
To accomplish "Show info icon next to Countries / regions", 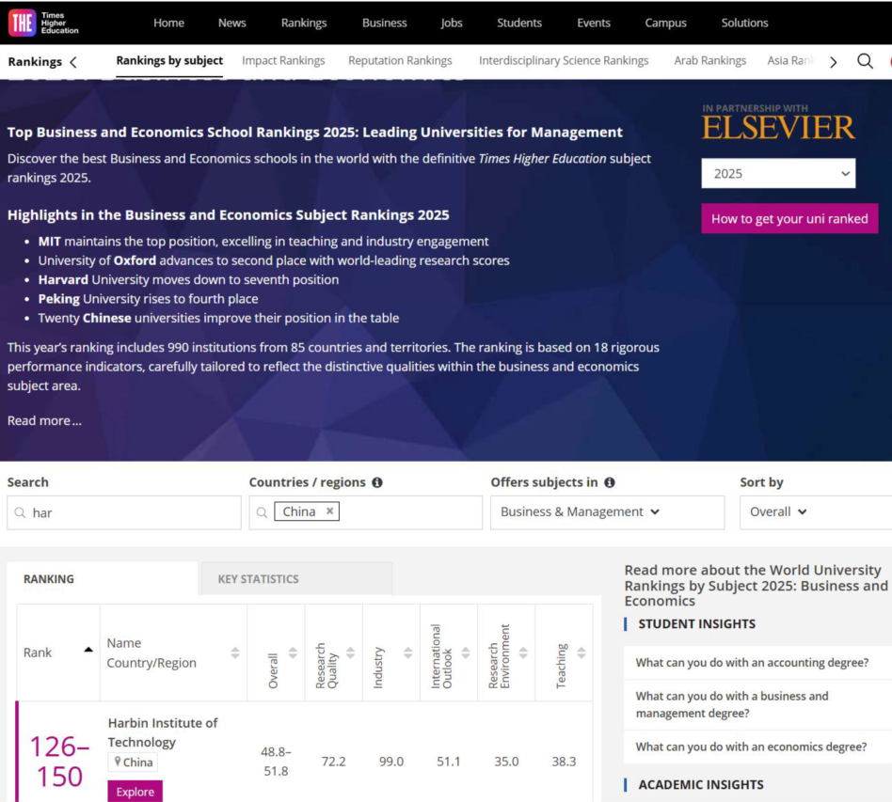I will pos(377,482).
